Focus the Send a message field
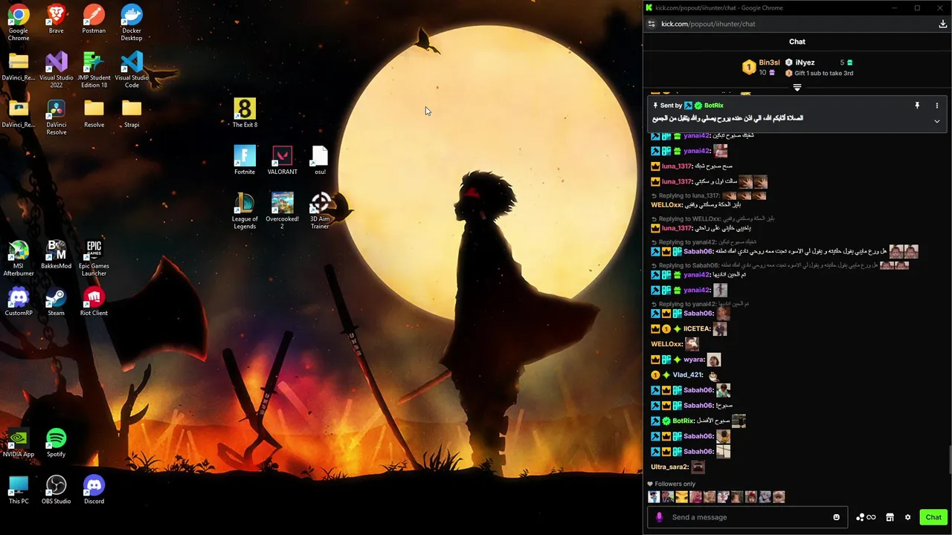This screenshot has width=952, height=535. pyautogui.click(x=749, y=517)
